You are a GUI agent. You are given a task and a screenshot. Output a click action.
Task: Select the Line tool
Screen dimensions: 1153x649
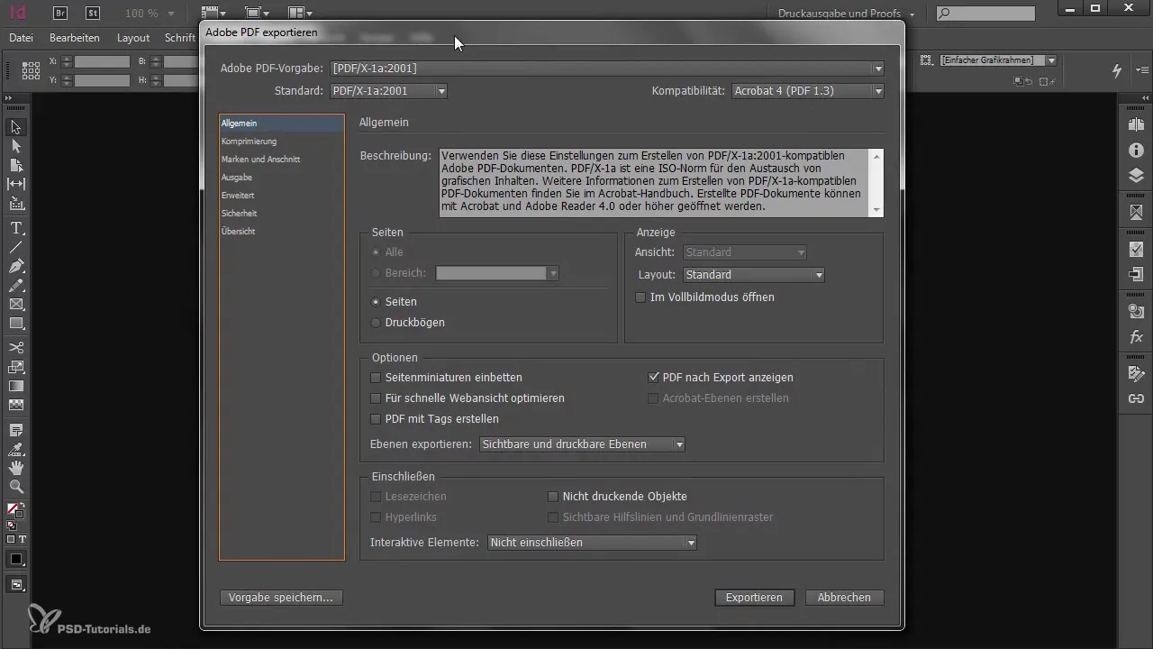(16, 247)
